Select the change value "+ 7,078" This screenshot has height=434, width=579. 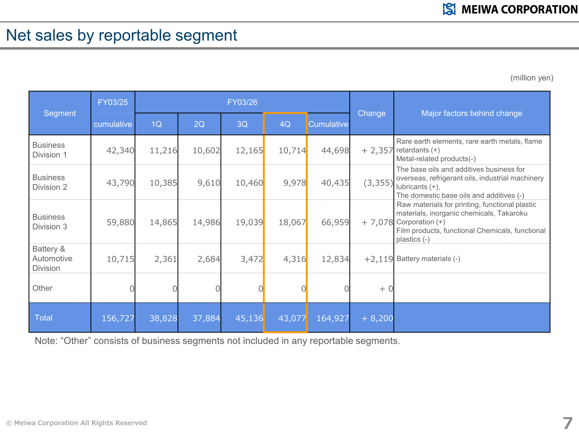point(377,223)
